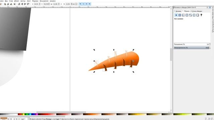The width and height of the screenshot is (214, 120).
Task: Click the X coordinate input field
Action: point(36,4)
